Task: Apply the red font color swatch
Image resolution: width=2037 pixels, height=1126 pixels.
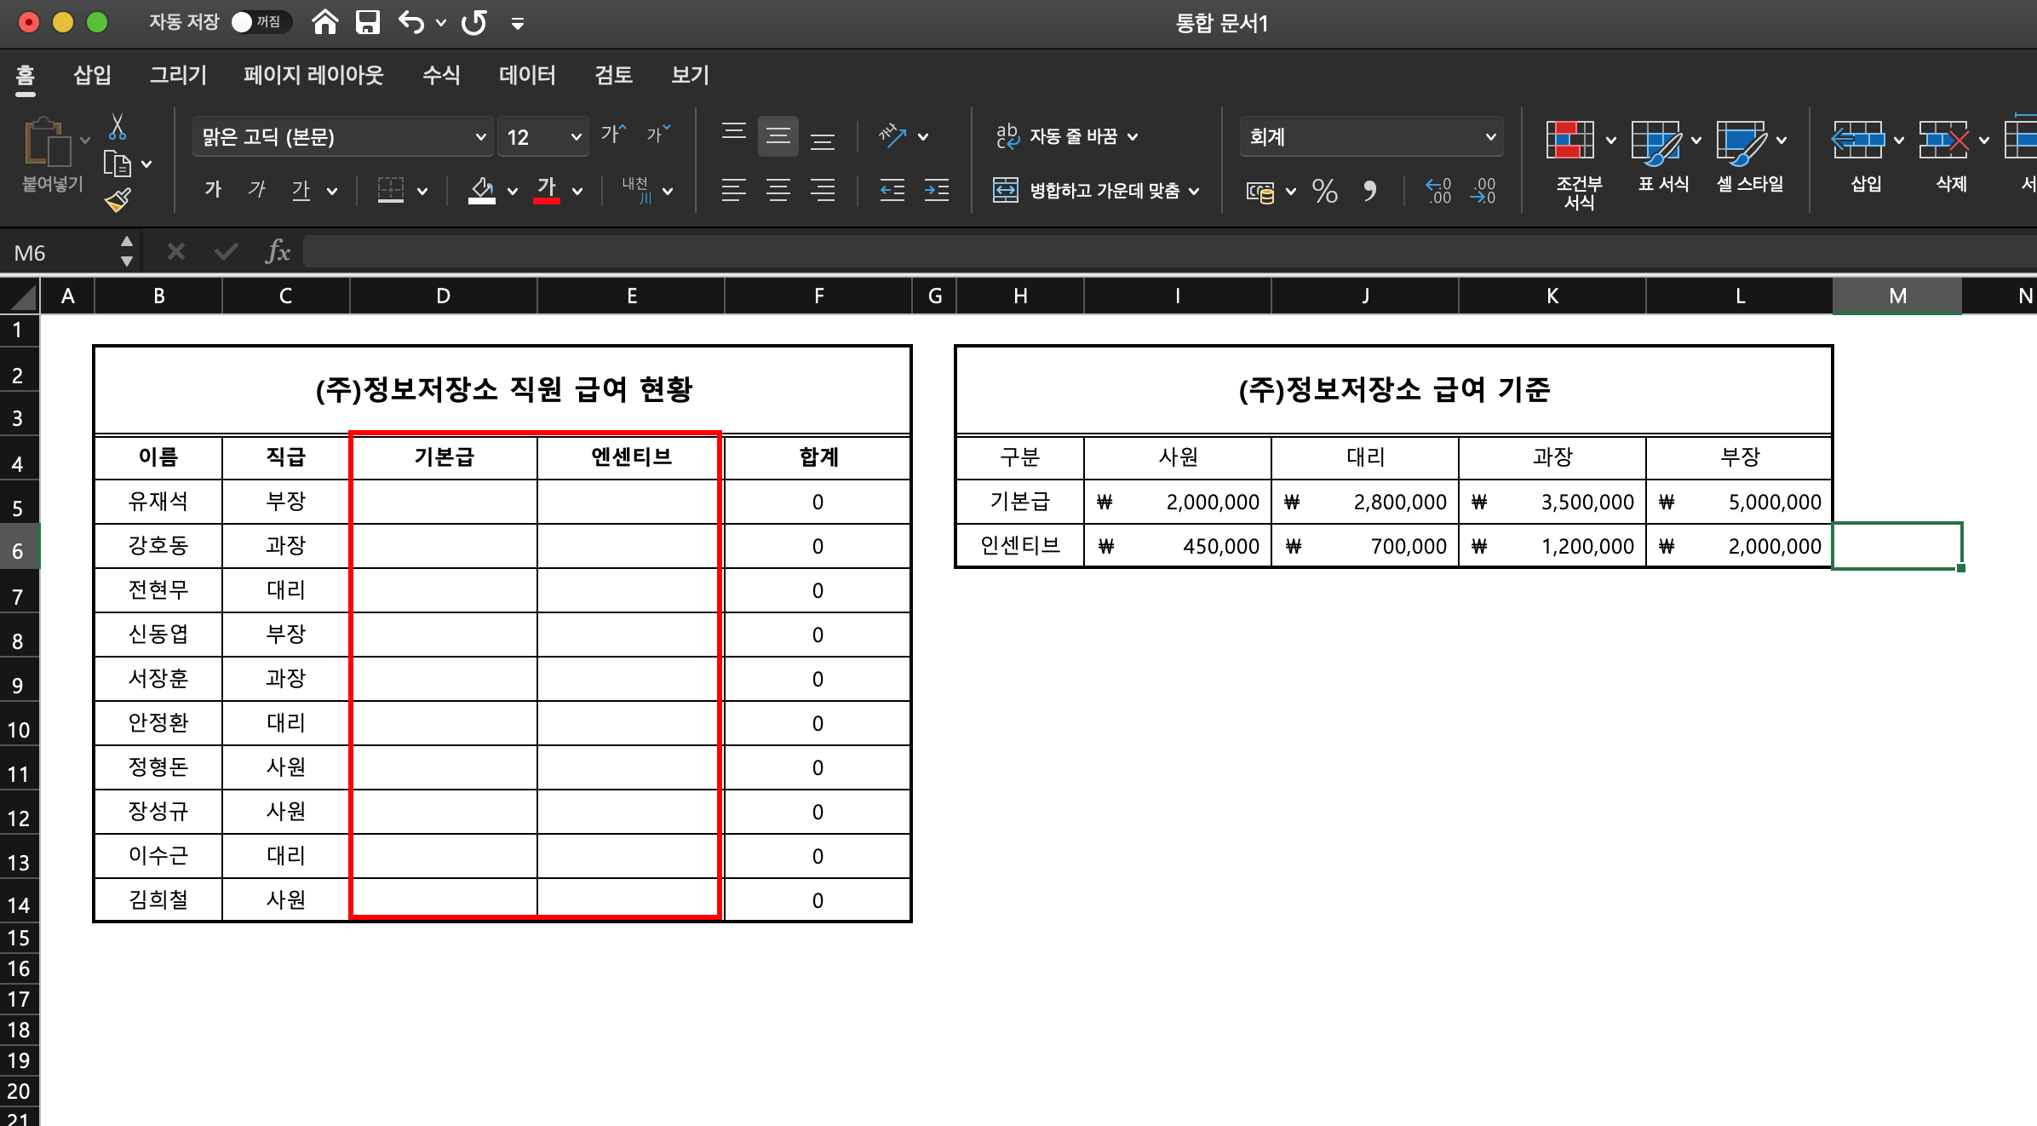Action: pyautogui.click(x=547, y=191)
